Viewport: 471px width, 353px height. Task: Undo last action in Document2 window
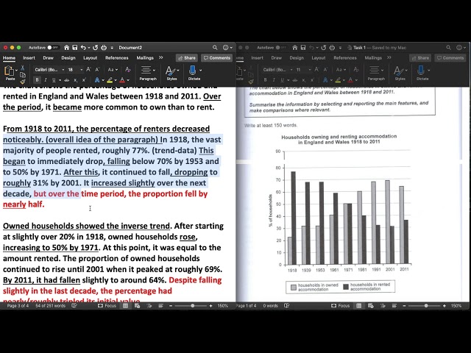(83, 47)
